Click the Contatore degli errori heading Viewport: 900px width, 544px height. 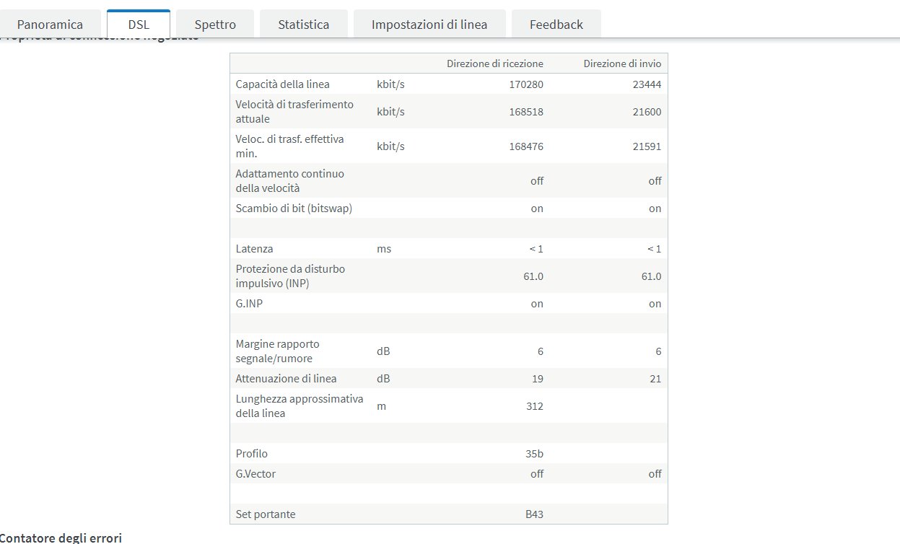pos(61,538)
